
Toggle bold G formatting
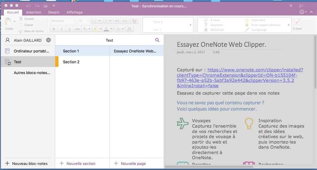pyautogui.click(x=54, y=29)
